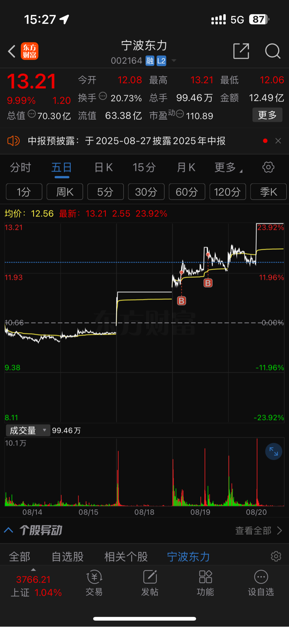Switch to the 月K chart tab
The width and height of the screenshot is (289, 627).
pos(186,167)
